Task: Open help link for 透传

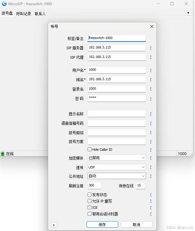Action: click(151, 167)
